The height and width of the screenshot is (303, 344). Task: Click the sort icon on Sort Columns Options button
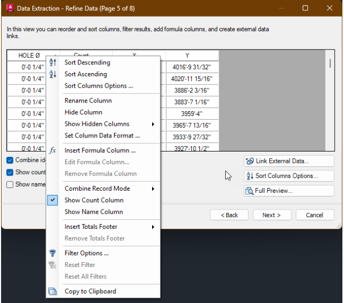coord(249,176)
